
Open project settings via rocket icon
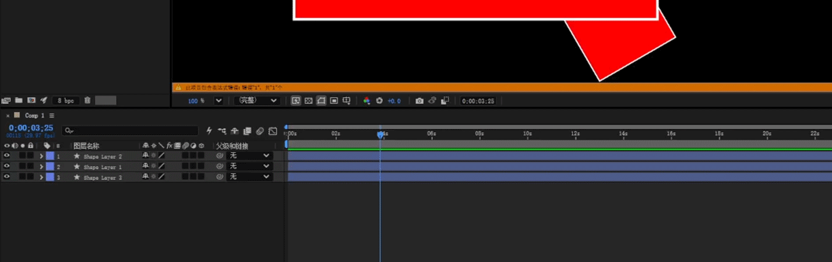coord(44,100)
